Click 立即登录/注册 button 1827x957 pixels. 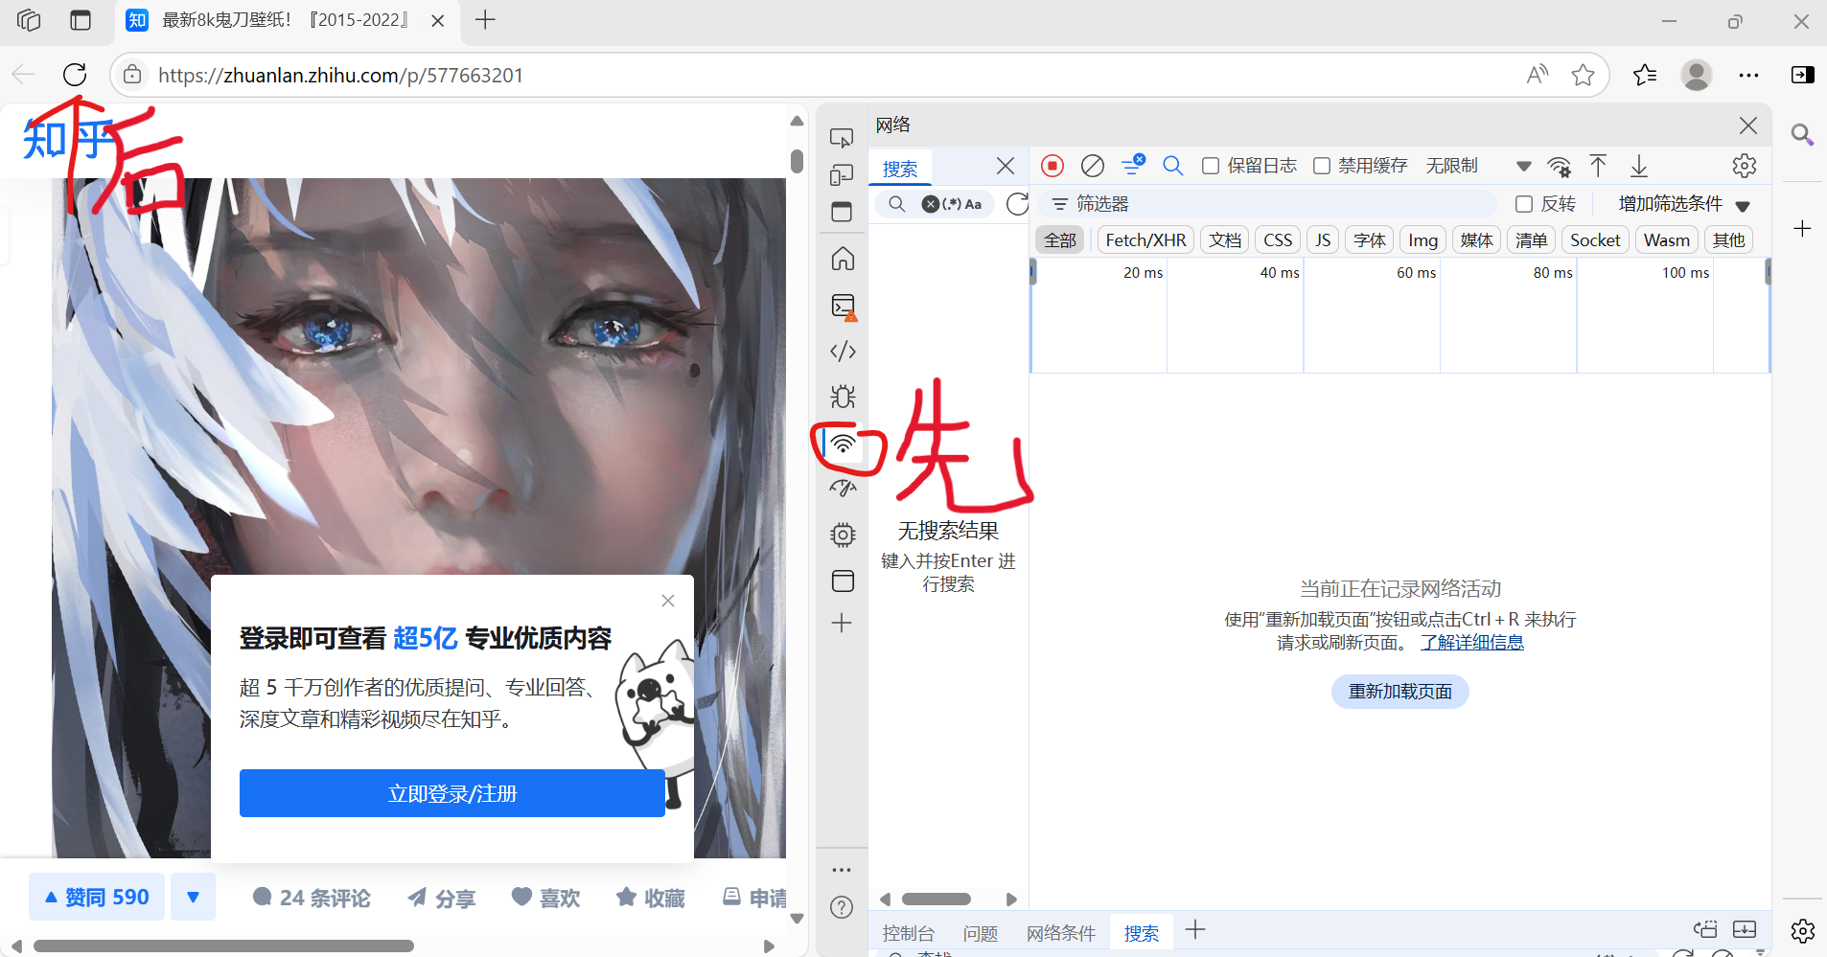[x=452, y=793]
